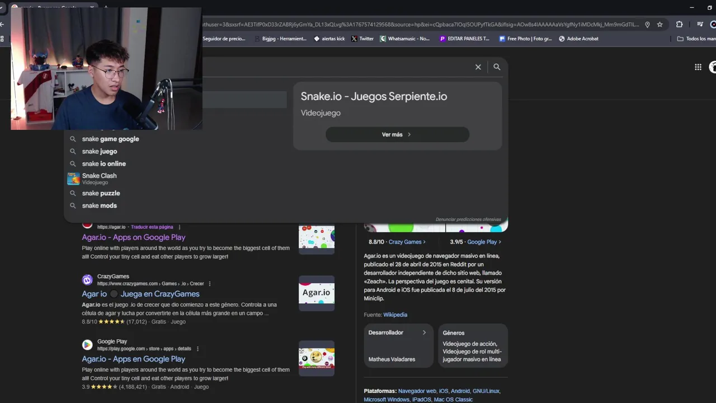Open the Todos los marcadores folder

[x=696, y=39]
